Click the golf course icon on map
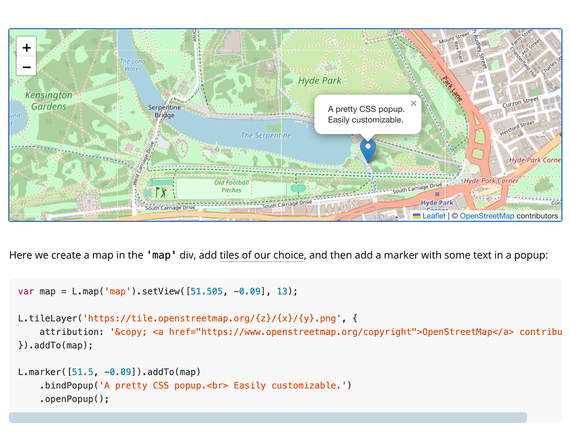Screen dimensions: 570x434 pos(163,192)
